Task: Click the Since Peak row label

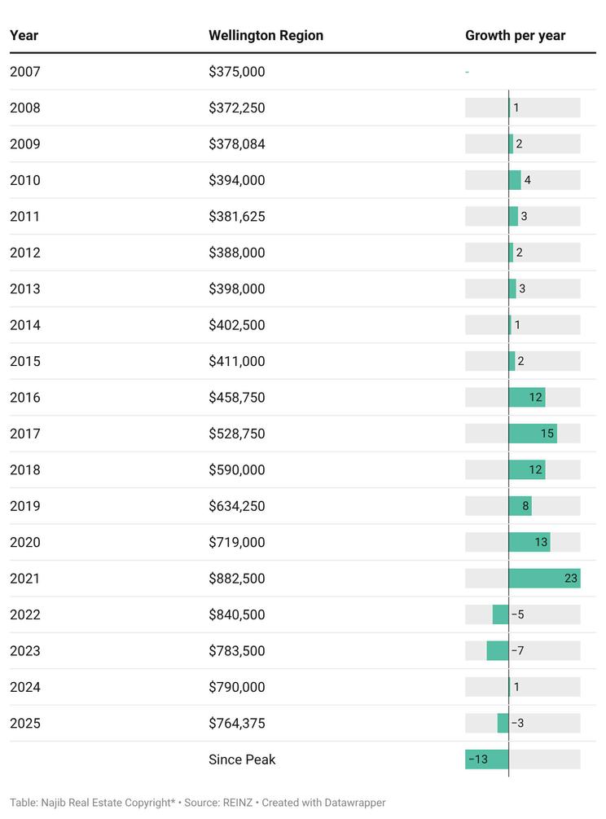Action: (242, 760)
